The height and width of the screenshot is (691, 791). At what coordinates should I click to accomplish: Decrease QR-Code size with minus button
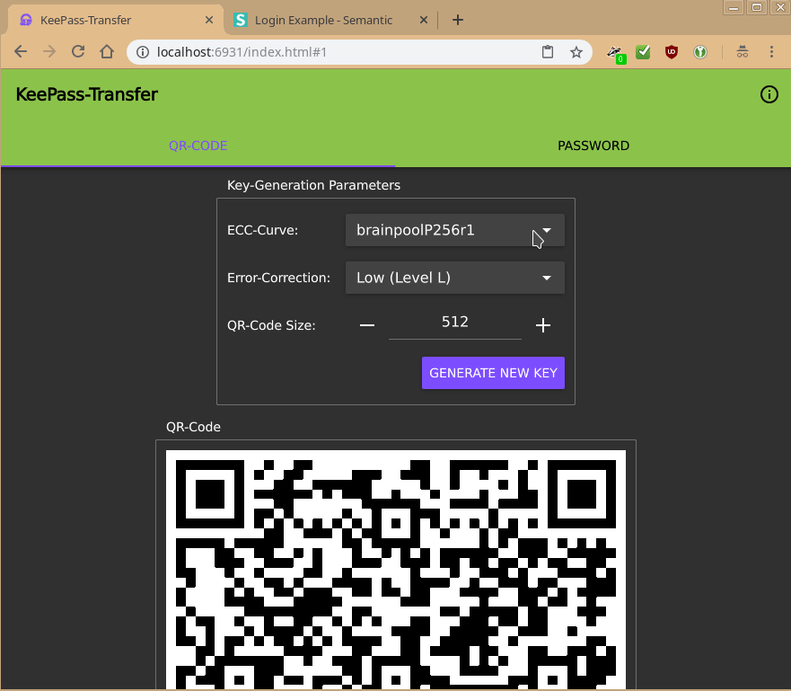[x=367, y=325]
